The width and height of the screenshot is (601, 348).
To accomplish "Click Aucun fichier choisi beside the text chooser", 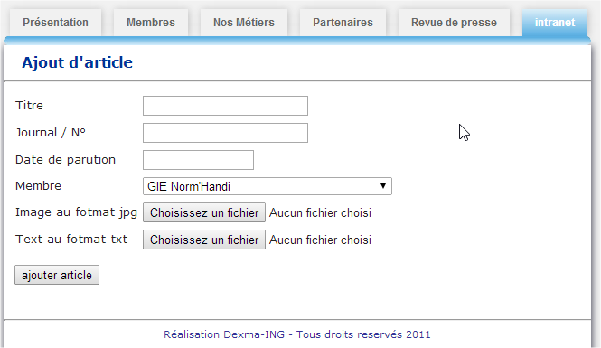I will 320,240.
